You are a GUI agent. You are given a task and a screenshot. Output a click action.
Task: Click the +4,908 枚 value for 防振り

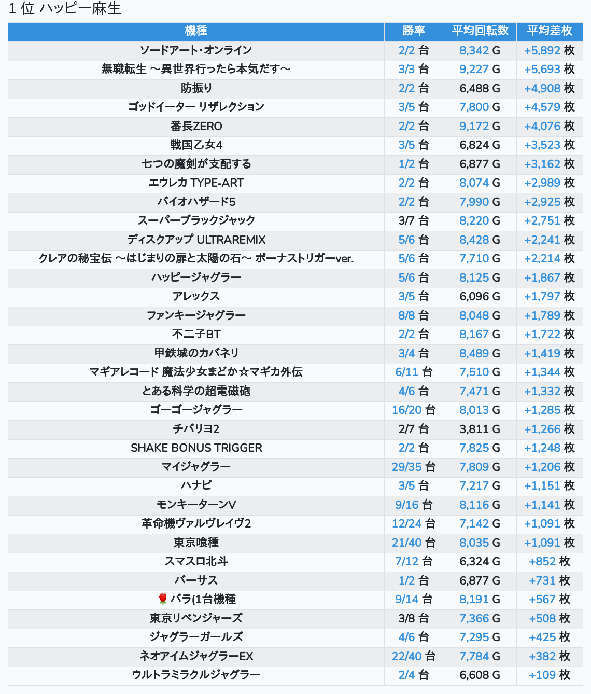(x=542, y=88)
